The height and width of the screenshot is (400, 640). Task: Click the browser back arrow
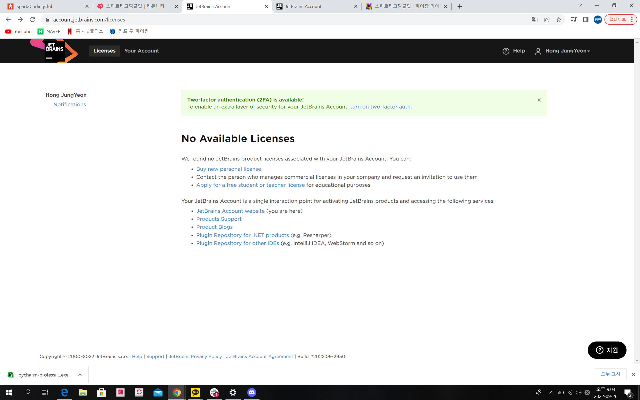pos(8,19)
